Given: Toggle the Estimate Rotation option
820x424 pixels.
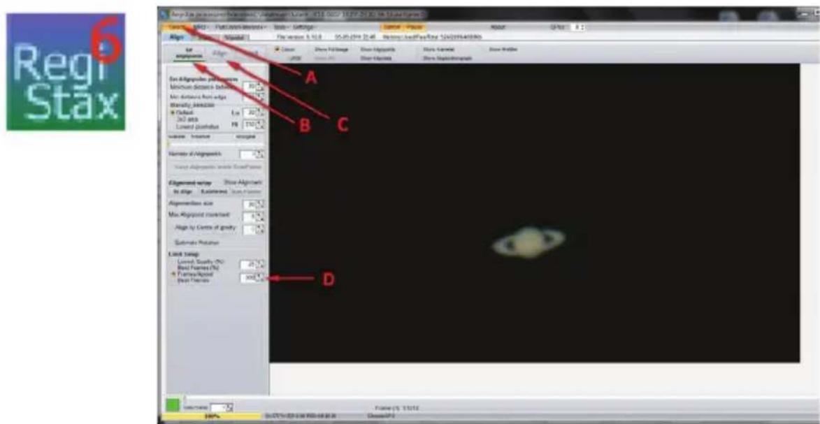Looking at the screenshot, I should point(196,243).
